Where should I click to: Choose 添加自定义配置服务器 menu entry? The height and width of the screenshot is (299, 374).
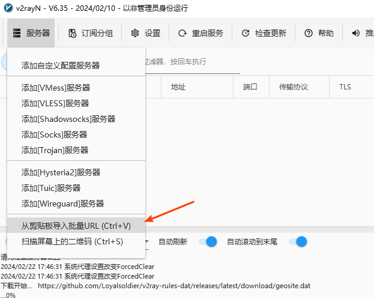[61, 65]
